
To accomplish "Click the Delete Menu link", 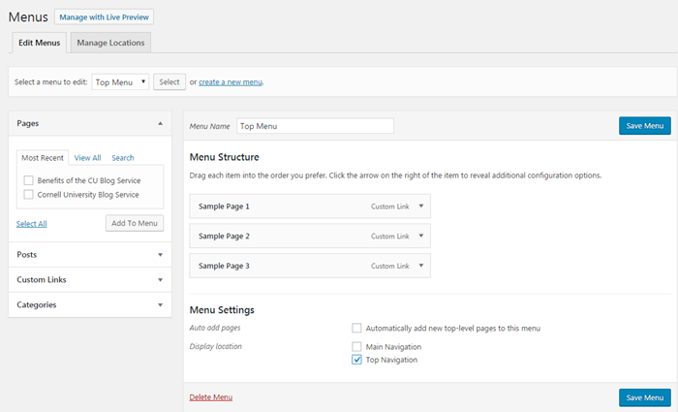I will [x=211, y=397].
